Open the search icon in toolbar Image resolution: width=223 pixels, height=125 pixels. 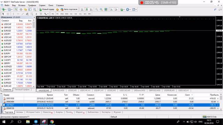pyautogui.click(x=215, y=9)
